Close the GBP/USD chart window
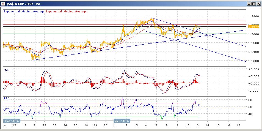This screenshot has height=131, width=262. (x=258, y=4)
